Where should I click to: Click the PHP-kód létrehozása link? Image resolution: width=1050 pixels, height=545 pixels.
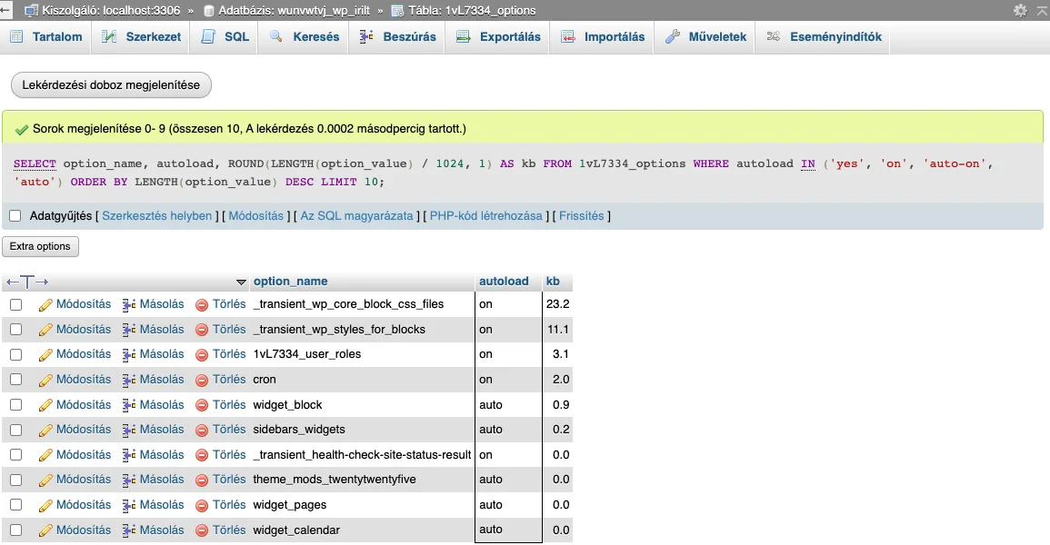coord(486,216)
